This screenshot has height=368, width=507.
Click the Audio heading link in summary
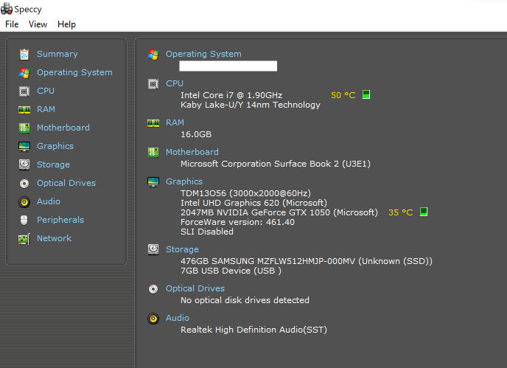pos(178,318)
